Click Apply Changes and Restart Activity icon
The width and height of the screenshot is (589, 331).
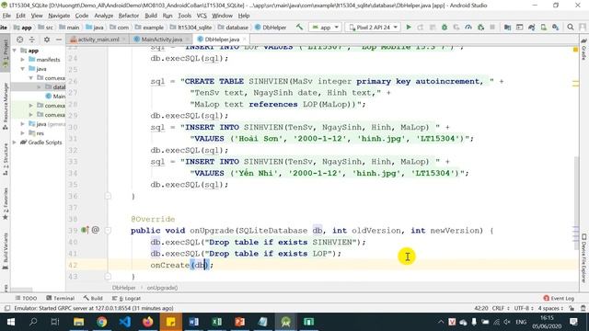coord(421,27)
